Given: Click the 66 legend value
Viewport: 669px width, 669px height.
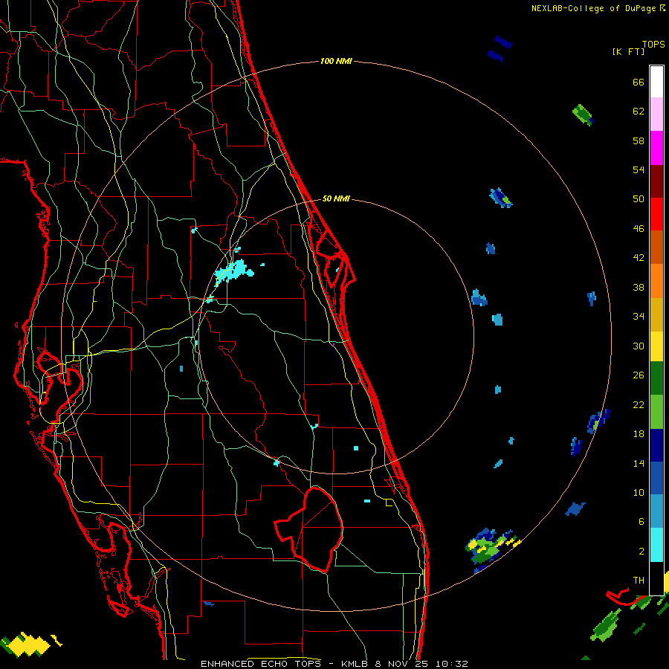Looking at the screenshot, I should pyautogui.click(x=639, y=82).
